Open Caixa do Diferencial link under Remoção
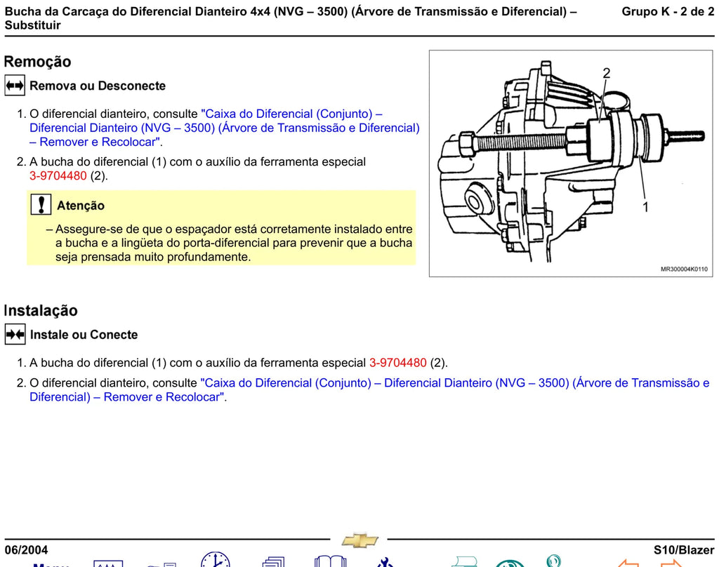 (x=225, y=128)
